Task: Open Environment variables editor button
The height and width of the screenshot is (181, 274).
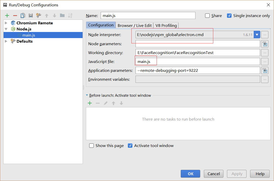Action: point(265,79)
